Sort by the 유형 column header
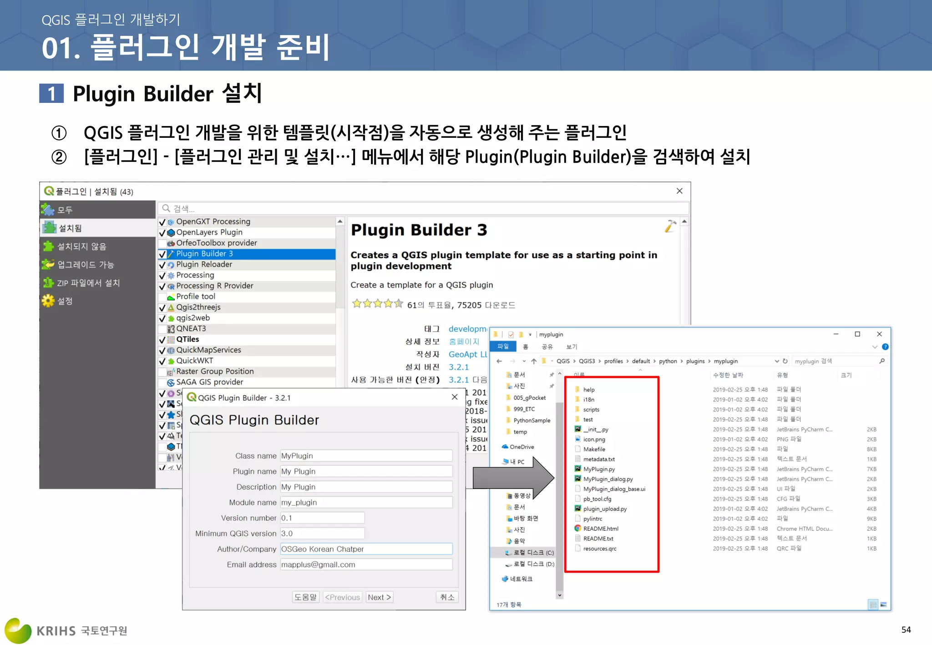 pyautogui.click(x=782, y=375)
